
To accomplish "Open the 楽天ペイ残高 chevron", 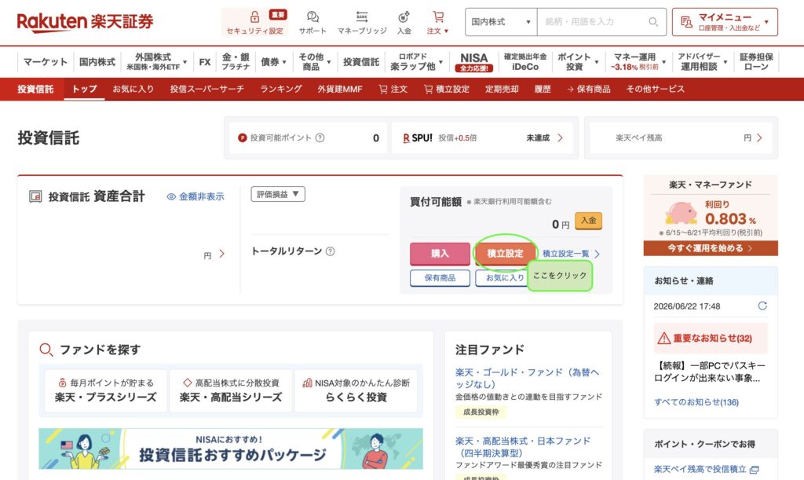I will click(x=759, y=137).
